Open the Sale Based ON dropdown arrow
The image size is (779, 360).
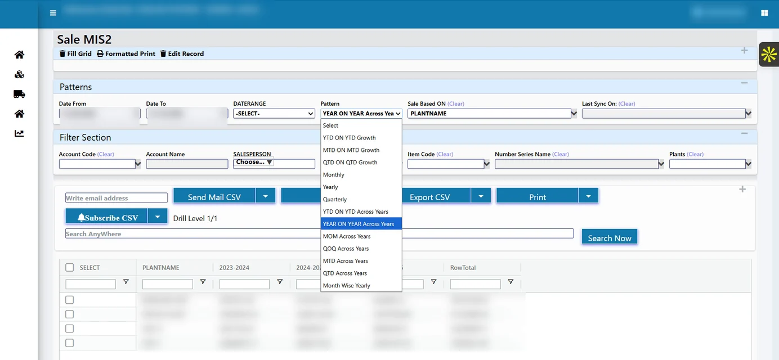(x=574, y=114)
